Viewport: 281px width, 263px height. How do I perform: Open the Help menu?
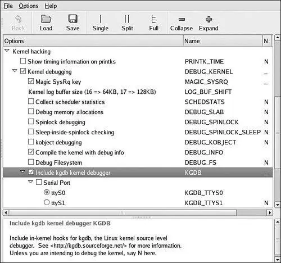point(51,6)
